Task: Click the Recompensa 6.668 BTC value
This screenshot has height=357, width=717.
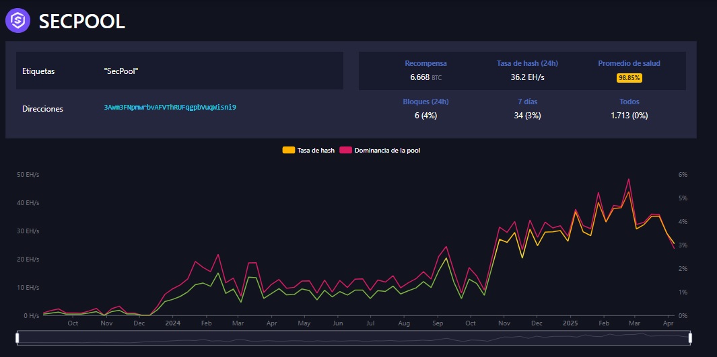Action: click(425, 77)
